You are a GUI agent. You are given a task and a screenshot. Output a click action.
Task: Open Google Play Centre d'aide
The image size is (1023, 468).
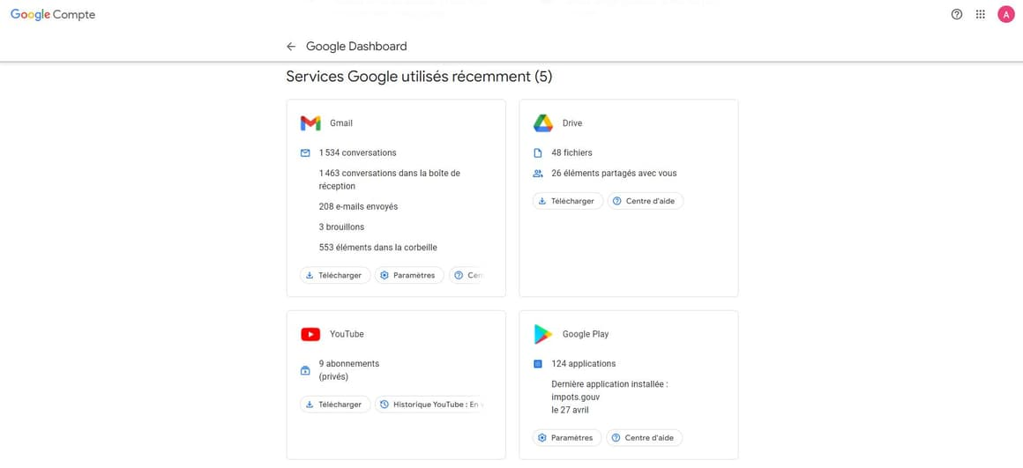[645, 438]
